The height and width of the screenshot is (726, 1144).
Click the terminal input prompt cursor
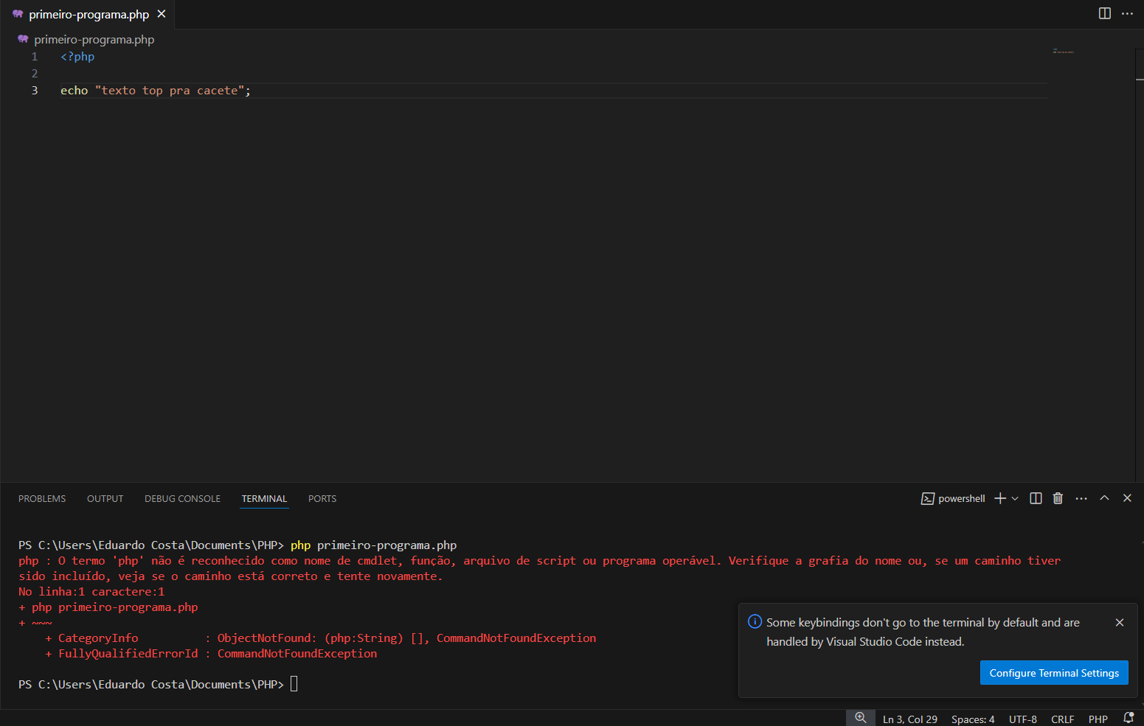click(x=294, y=684)
